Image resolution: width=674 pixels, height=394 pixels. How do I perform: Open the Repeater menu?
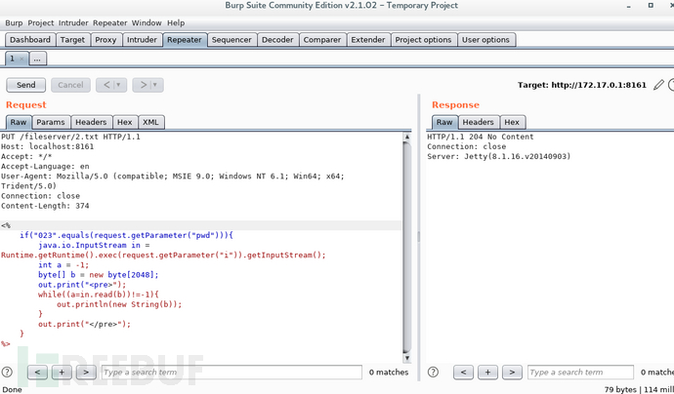(x=110, y=23)
